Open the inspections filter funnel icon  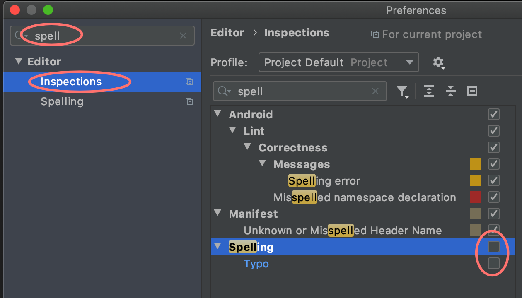coord(402,91)
